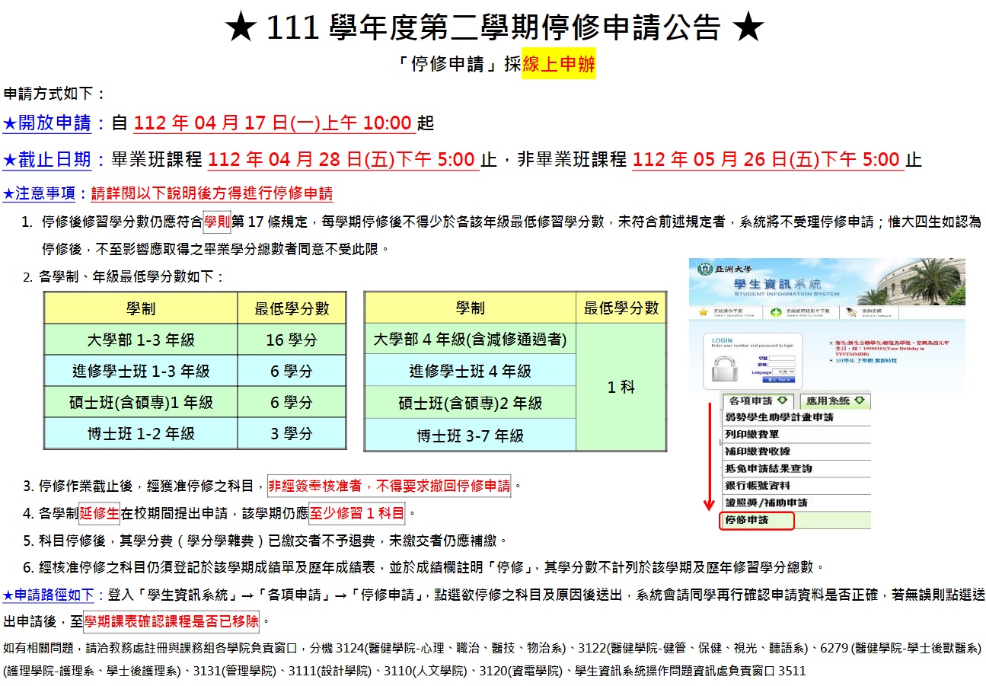This screenshot has width=986, height=686.
Task: Click the 16 學分 table cell
Action: 292,340
